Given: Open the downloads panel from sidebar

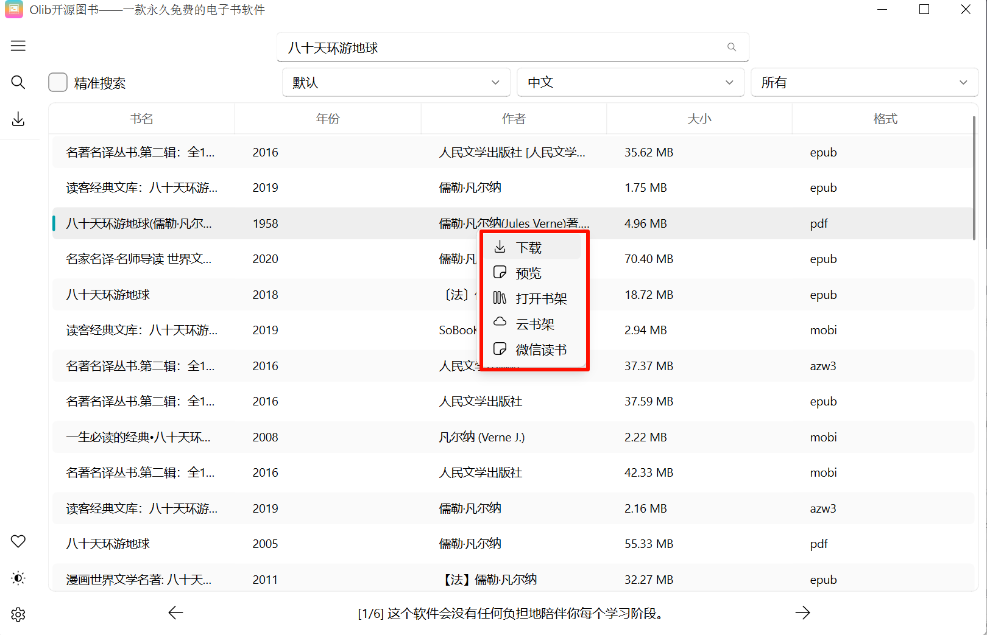Looking at the screenshot, I should point(18,119).
